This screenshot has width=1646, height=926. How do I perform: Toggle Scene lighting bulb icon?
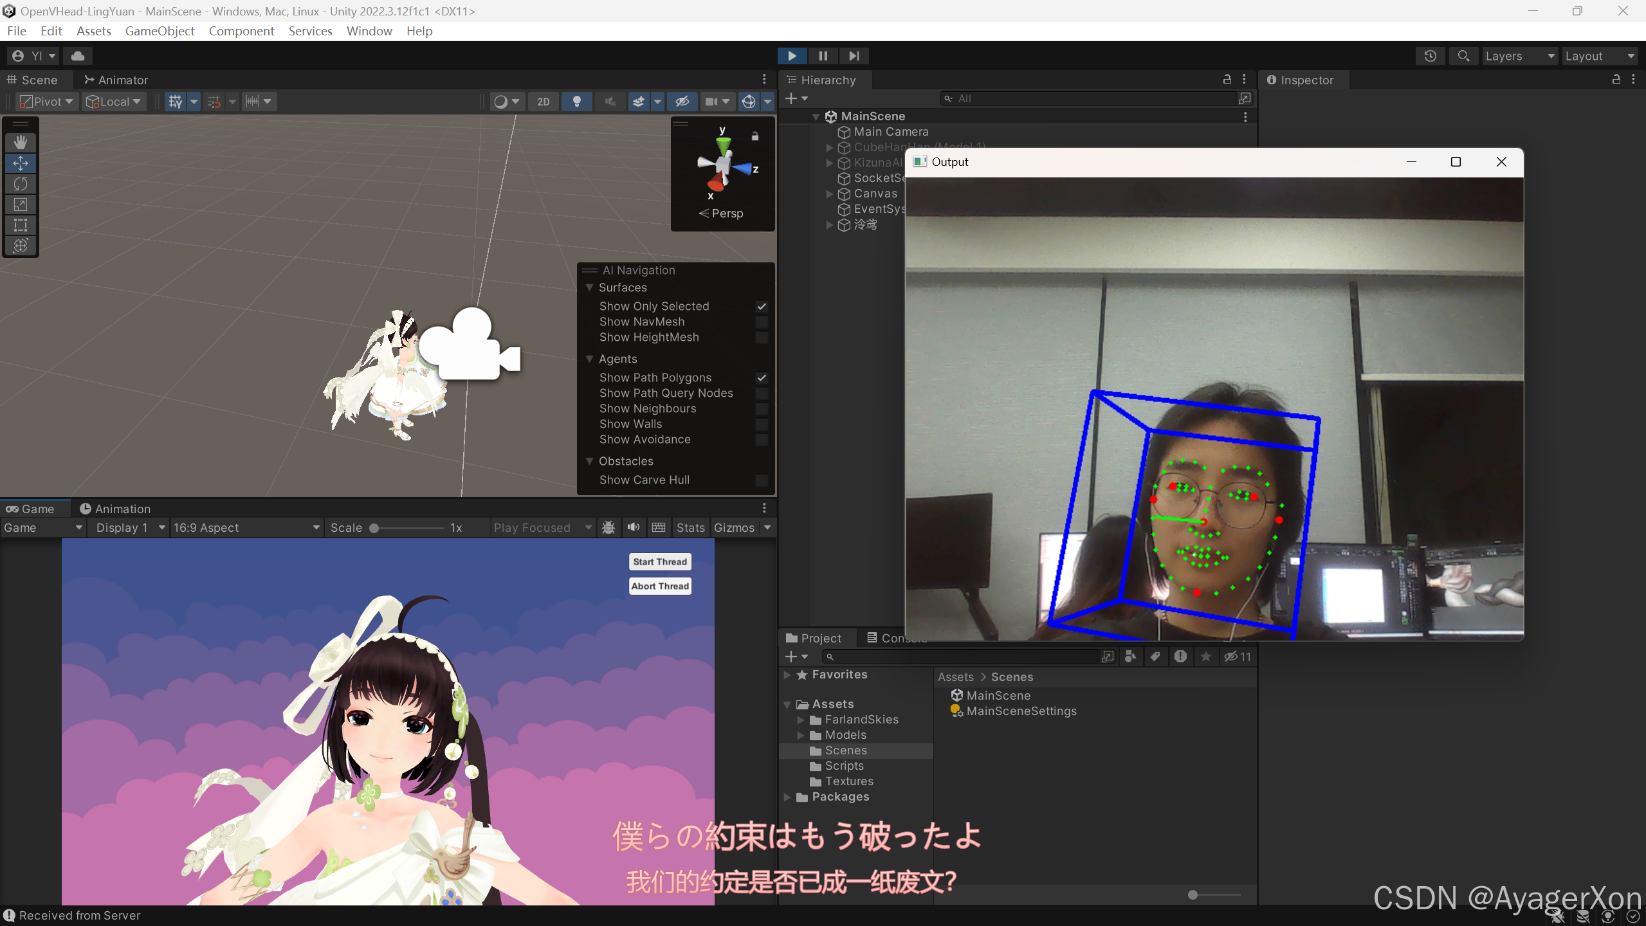(x=577, y=102)
